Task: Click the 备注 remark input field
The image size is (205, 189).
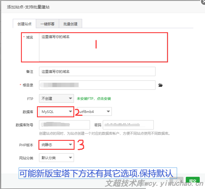Action: tap(97, 71)
